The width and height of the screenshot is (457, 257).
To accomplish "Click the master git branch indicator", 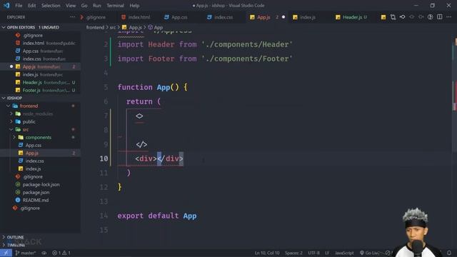I will coord(26,253).
